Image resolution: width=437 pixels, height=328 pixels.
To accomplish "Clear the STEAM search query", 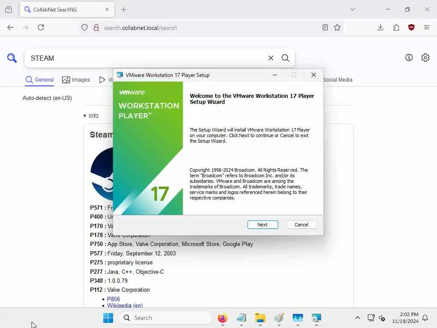I will [x=271, y=58].
